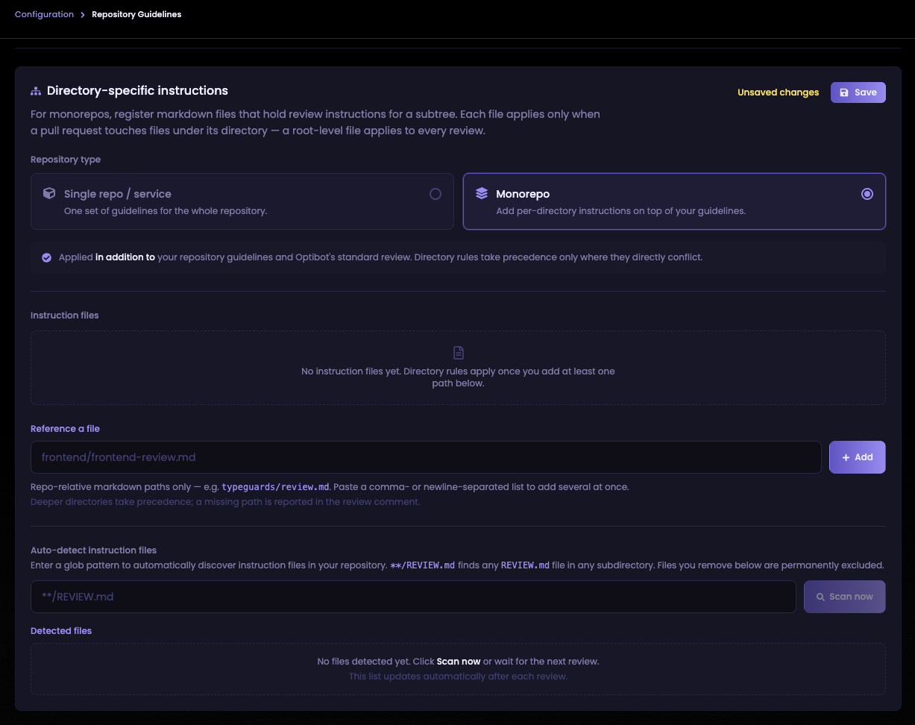Click the 'Deeper directories take precedence' hint
This screenshot has height=725, width=915.
point(225,502)
